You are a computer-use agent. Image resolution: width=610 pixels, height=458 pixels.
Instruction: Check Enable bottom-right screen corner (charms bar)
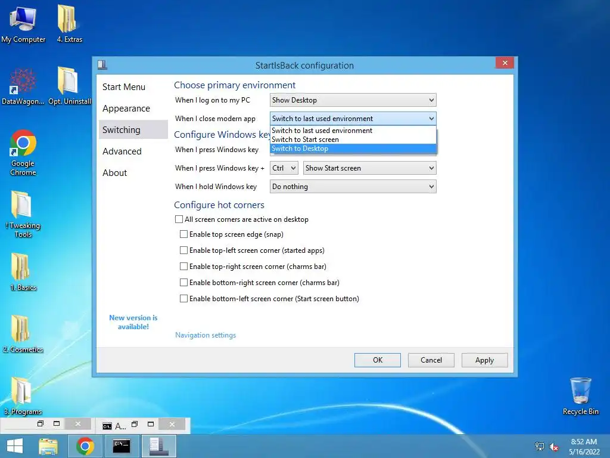tap(183, 282)
